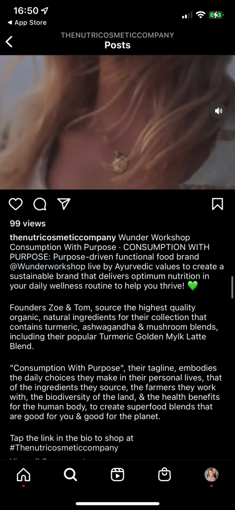The width and height of the screenshot is (235, 510).
Task: Tap the thenutricosmeticcompany username in the caption
Action: point(63,237)
